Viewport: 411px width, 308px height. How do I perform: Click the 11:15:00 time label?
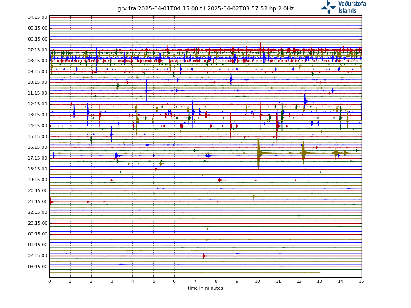[x=37, y=93]
